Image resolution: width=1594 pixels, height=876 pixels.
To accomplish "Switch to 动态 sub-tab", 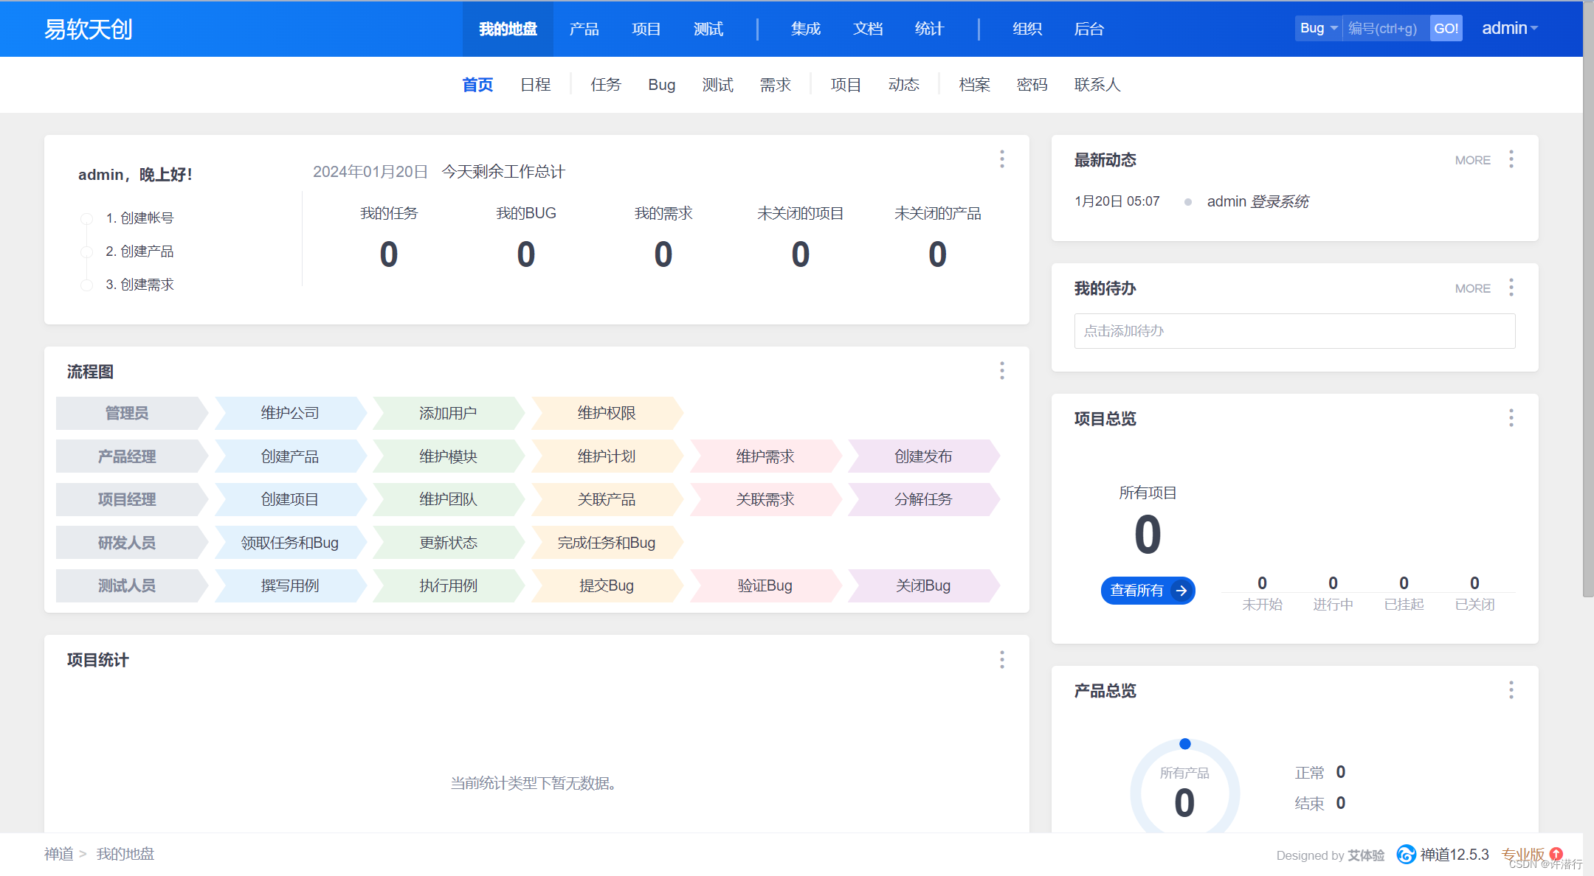I will tap(904, 85).
